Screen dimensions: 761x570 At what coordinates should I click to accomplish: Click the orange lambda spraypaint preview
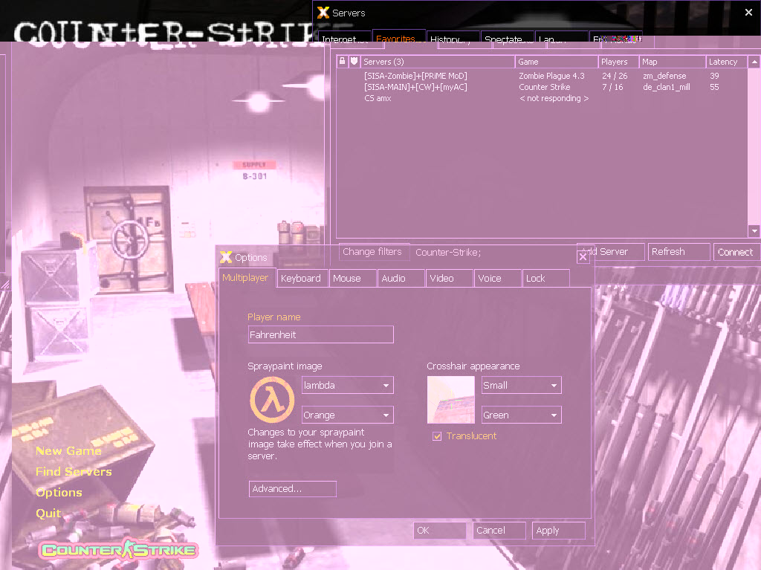pyautogui.click(x=272, y=400)
